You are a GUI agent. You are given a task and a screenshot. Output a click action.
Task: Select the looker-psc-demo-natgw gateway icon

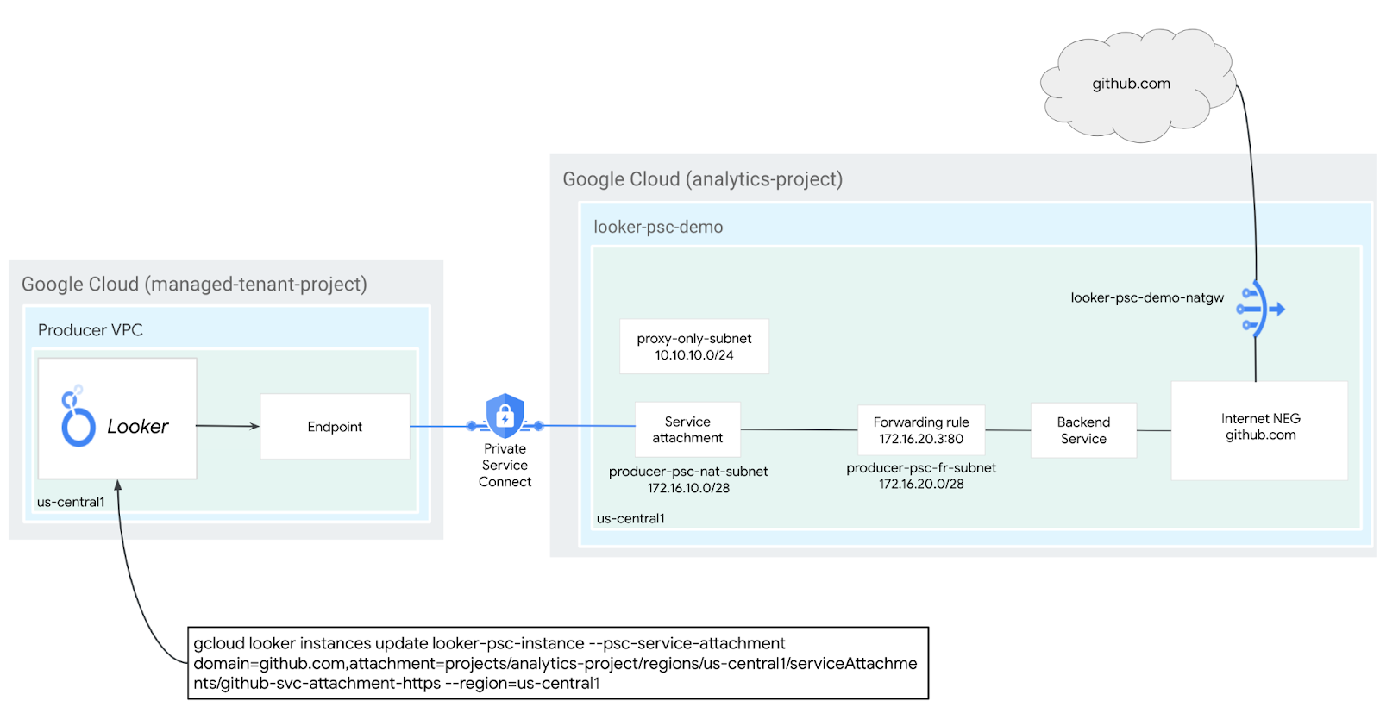coord(1259,309)
